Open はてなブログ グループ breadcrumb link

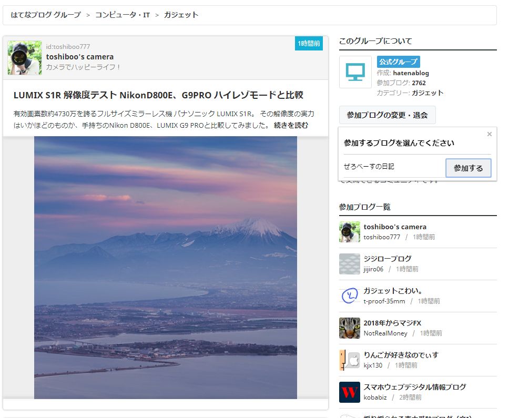point(46,15)
